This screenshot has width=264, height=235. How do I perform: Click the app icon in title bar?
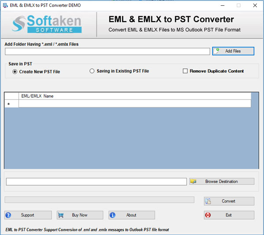pos(5,5)
